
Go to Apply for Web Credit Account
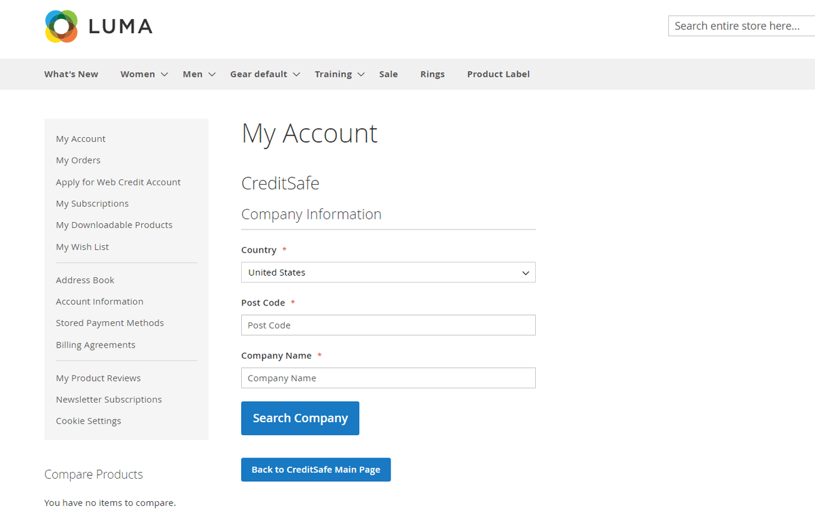click(x=118, y=182)
